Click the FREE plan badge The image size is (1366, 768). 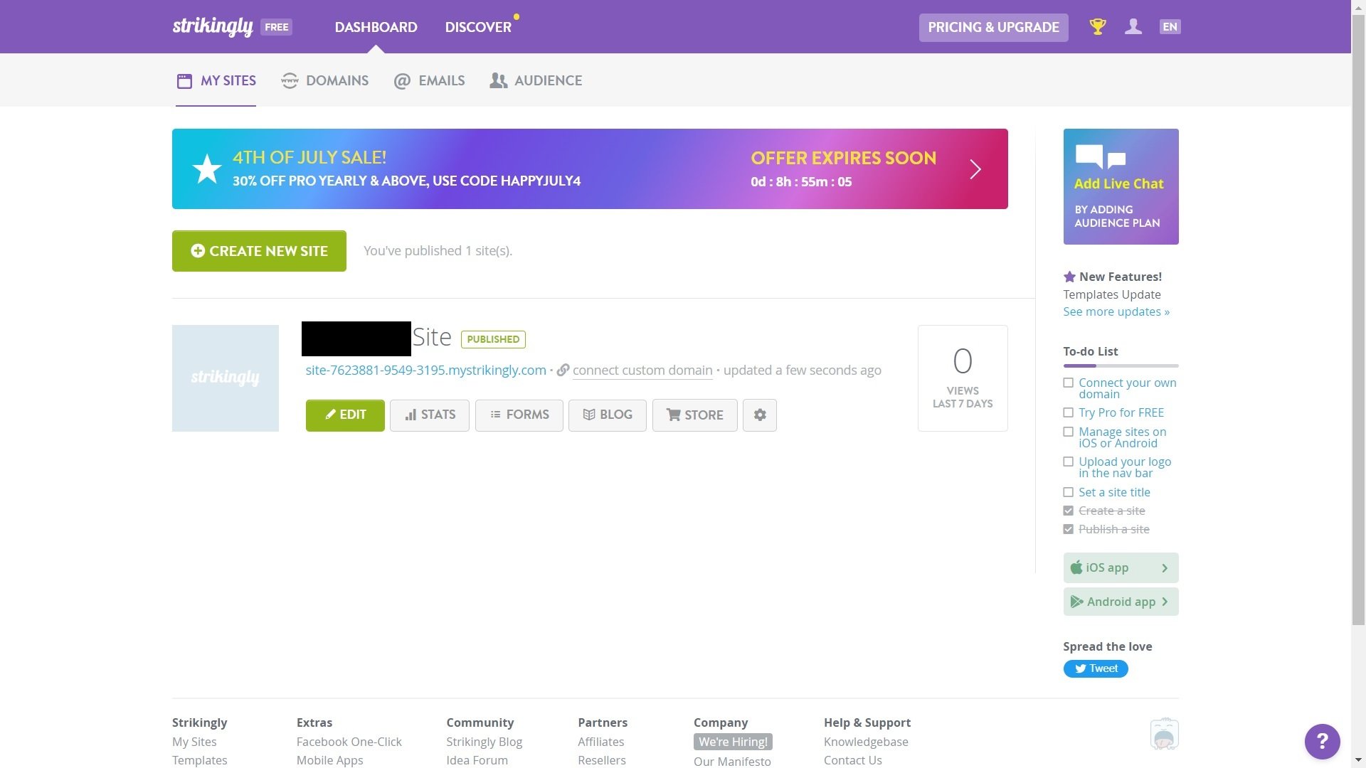pos(276,27)
